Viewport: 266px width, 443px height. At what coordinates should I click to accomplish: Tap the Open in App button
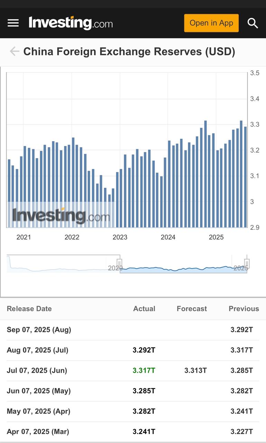click(211, 23)
